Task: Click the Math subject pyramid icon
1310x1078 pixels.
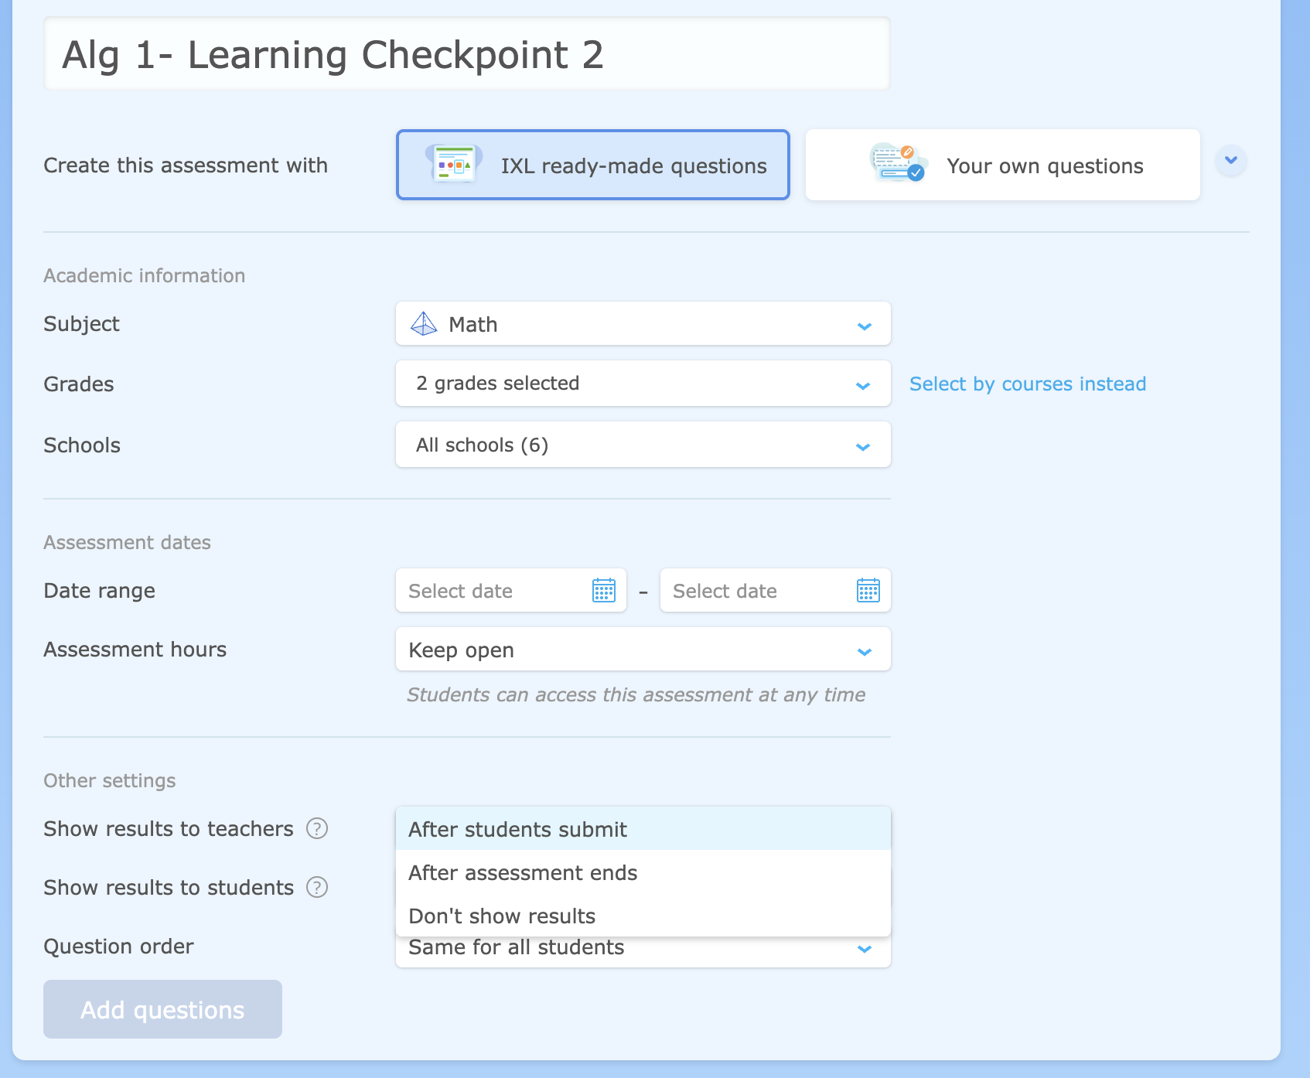Action: 422,323
